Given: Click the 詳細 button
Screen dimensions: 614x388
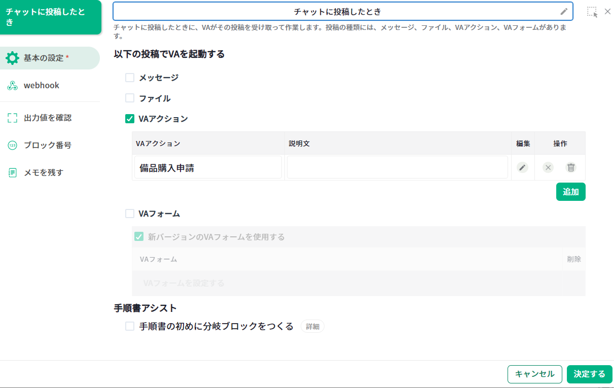Looking at the screenshot, I should click(x=312, y=326).
